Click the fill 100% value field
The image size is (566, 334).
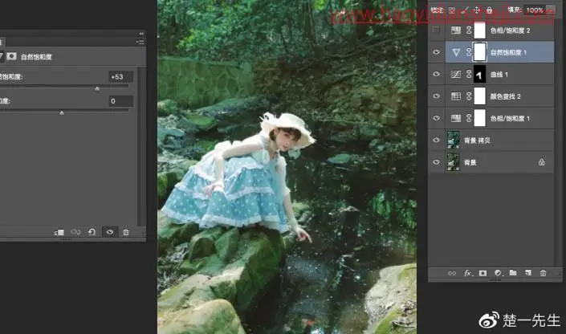(535, 10)
